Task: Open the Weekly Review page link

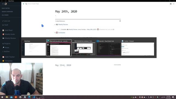Action: 63,24
